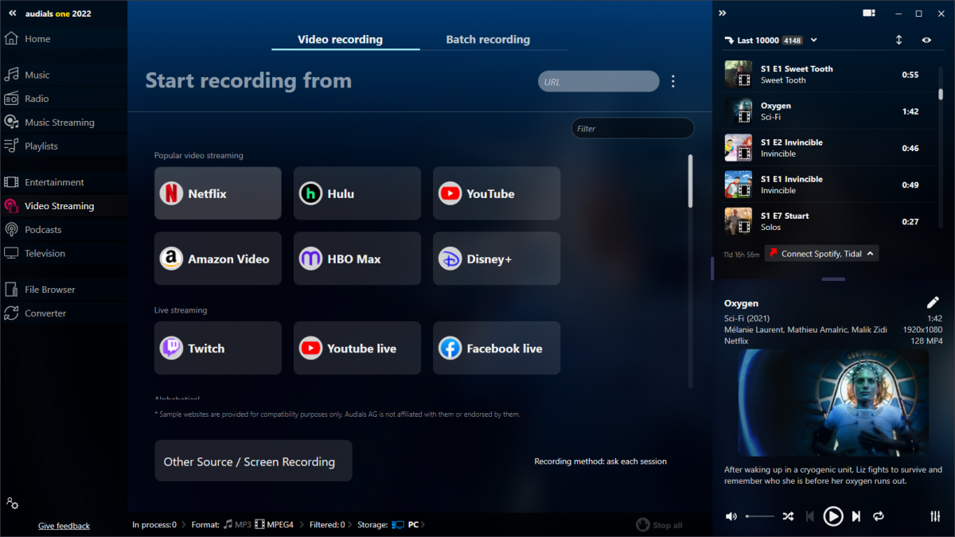Click the URL input field
The width and height of the screenshot is (955, 537).
tap(598, 81)
